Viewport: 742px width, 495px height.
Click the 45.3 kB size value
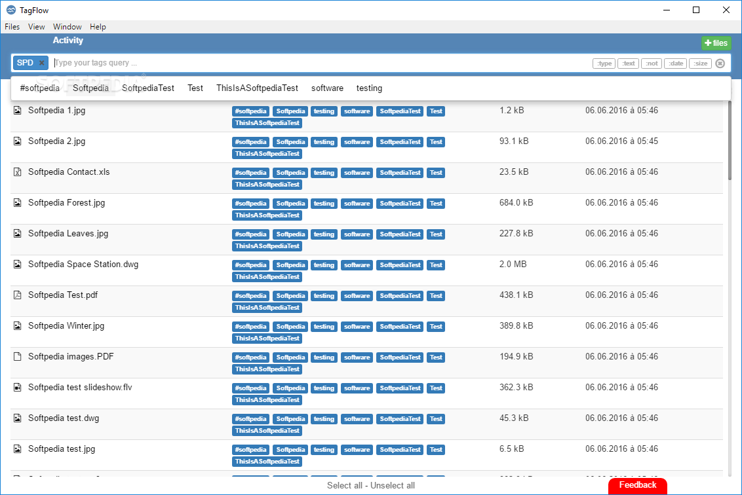tap(514, 418)
